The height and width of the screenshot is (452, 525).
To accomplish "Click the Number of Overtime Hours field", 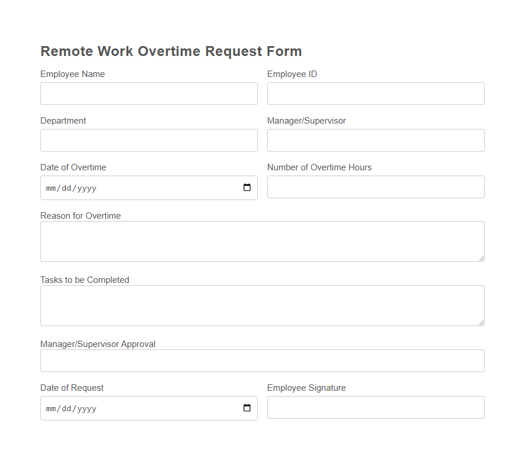I will [x=376, y=187].
